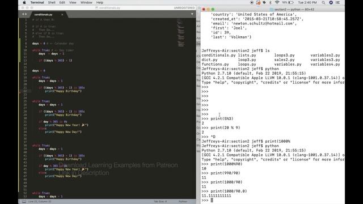Click conditionals.py in ls output
Viewport: 363px width, 204px height.
click(x=218, y=56)
